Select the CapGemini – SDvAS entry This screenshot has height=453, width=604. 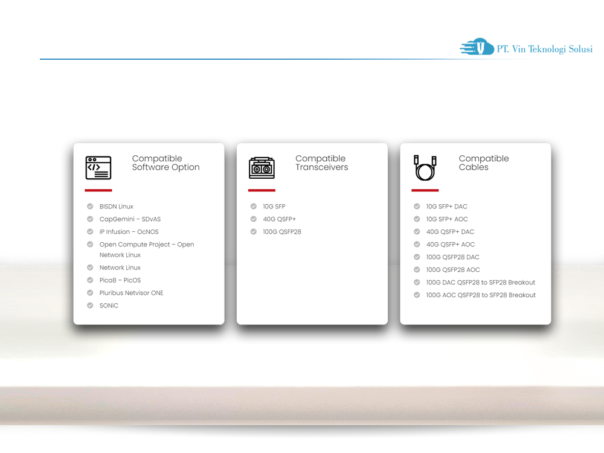[x=130, y=219]
